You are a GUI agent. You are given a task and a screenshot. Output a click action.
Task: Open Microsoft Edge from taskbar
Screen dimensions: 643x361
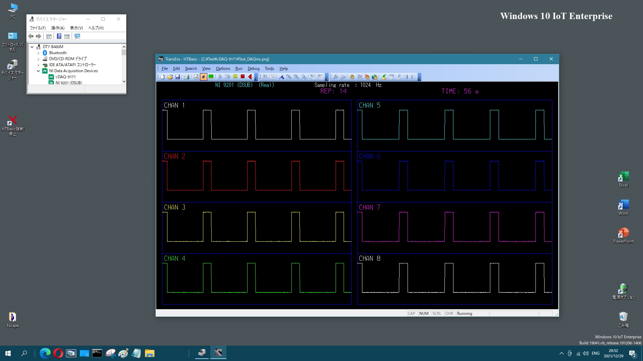click(45, 353)
